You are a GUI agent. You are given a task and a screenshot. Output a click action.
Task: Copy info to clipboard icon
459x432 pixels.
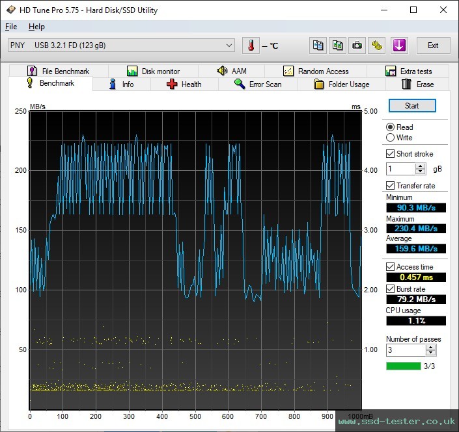point(318,45)
